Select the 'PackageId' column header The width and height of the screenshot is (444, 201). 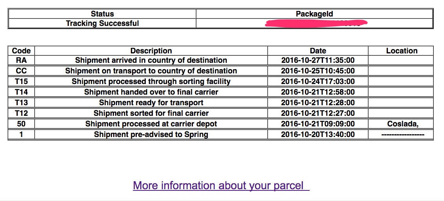click(314, 14)
